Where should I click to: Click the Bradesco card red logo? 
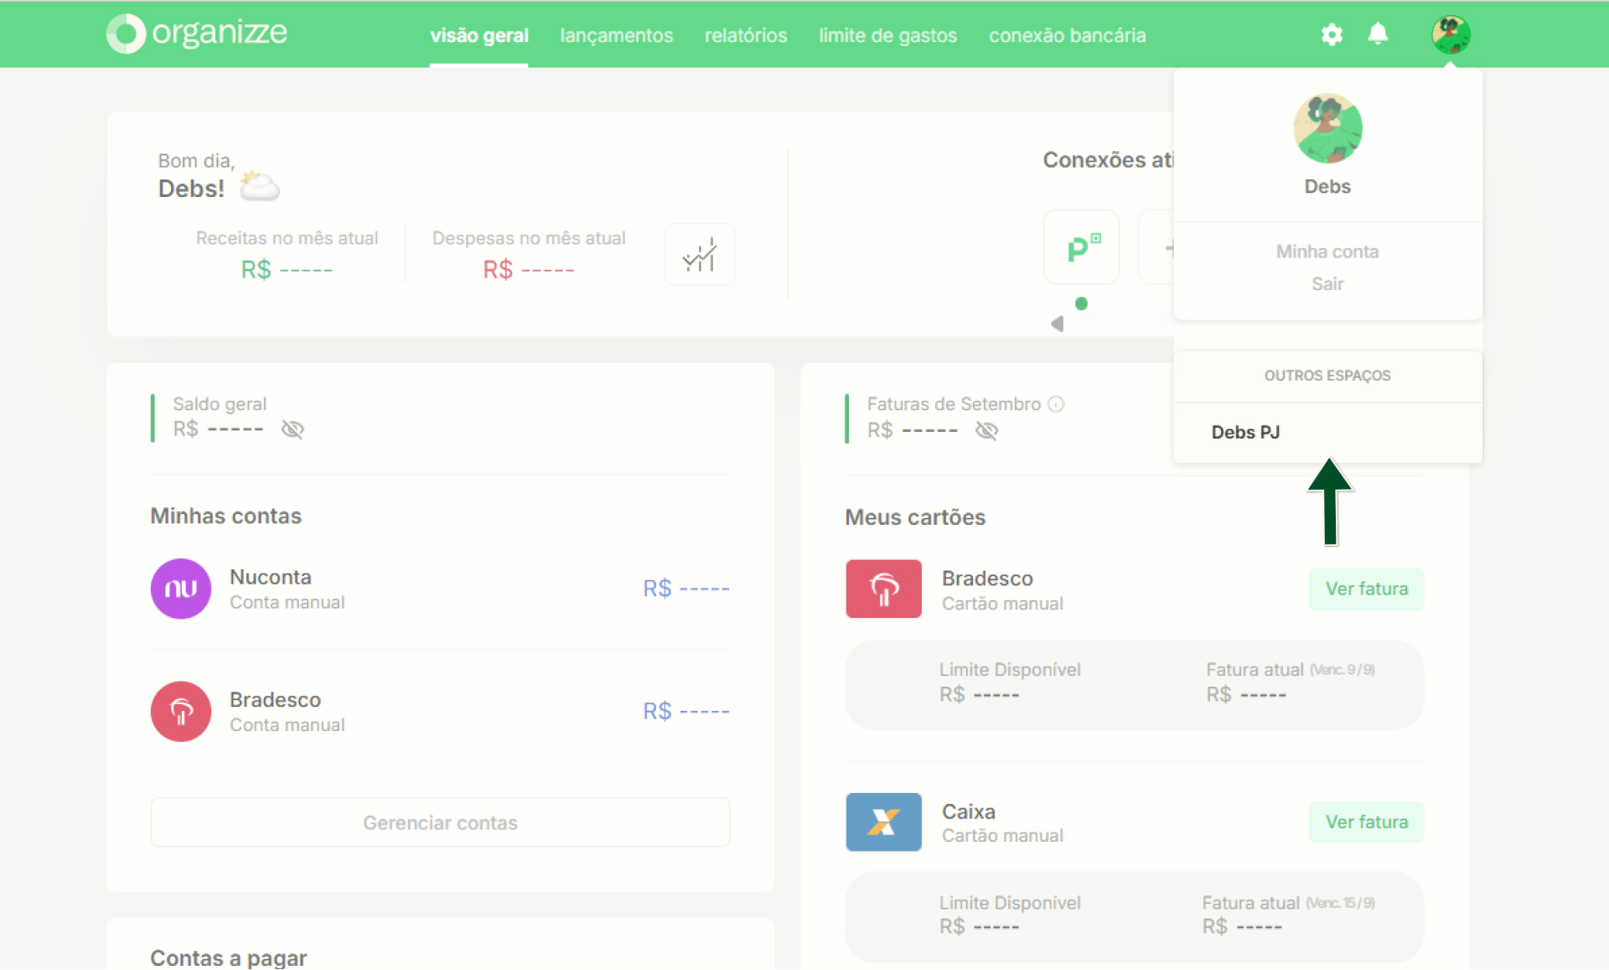(x=883, y=589)
